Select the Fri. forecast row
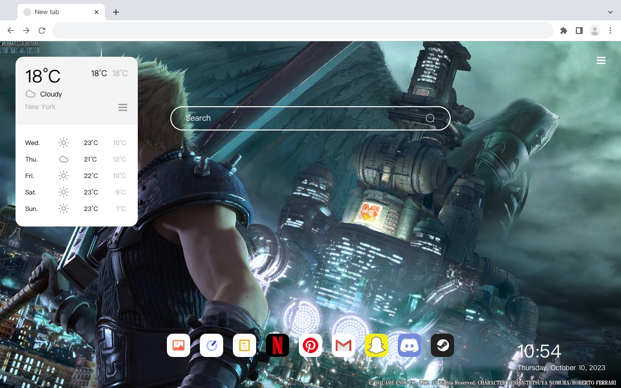The width and height of the screenshot is (621, 388). [x=77, y=176]
